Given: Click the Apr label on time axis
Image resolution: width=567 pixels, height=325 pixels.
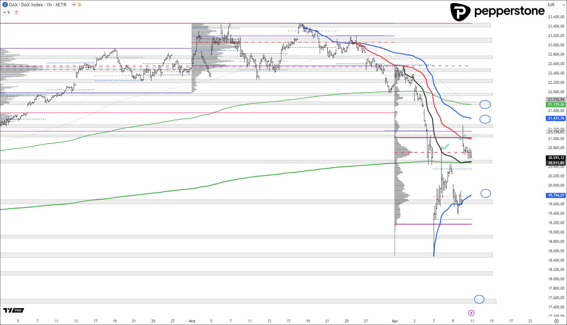Looking at the screenshot, I should [x=395, y=321].
